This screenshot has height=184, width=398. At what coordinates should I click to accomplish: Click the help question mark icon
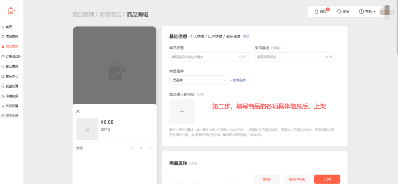[362, 11]
